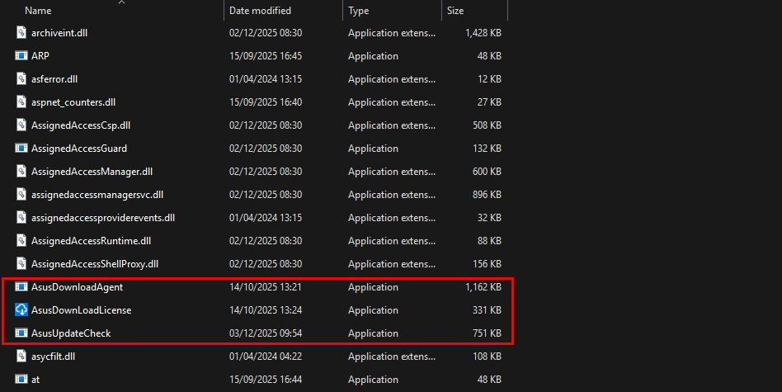Click the Type column header
782x392 pixels.
pyautogui.click(x=359, y=11)
